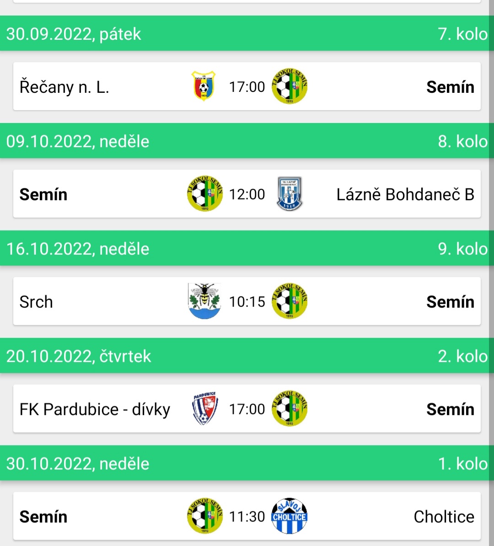Image resolution: width=494 pixels, height=546 pixels.
Task: Select the 30.09.2022 pátek date header
Action: pos(74,34)
